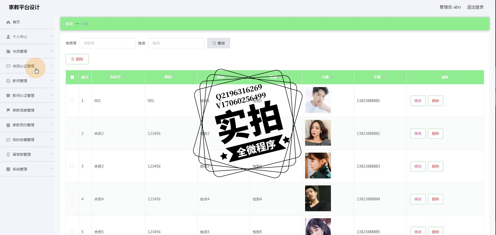496x235 pixels.
Task: Click the flag icon for 家教信息管理
Action: point(8,111)
